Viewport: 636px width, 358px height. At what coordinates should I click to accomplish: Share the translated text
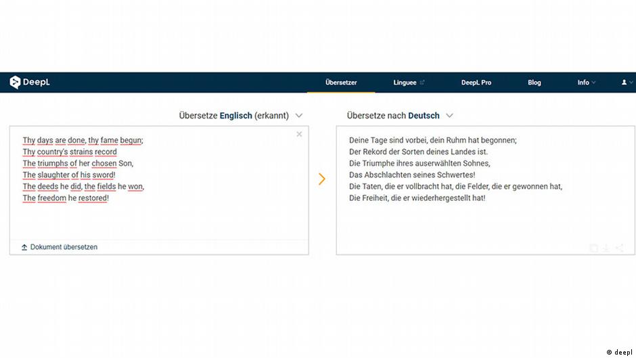pos(620,248)
